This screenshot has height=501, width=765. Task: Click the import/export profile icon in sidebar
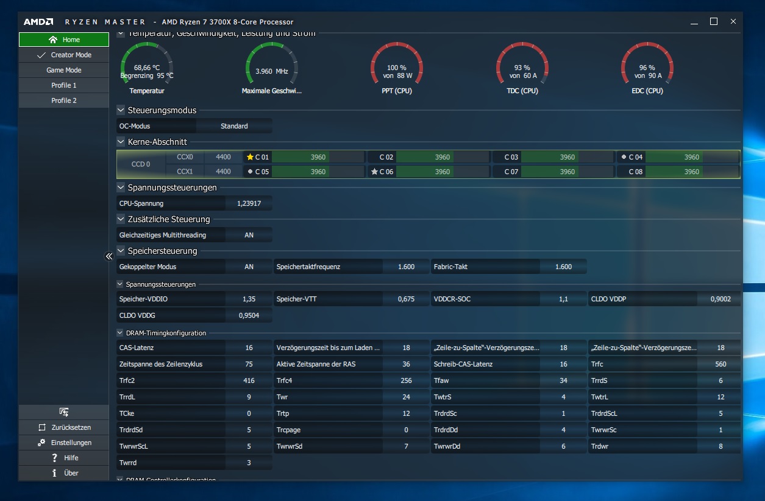pos(63,412)
